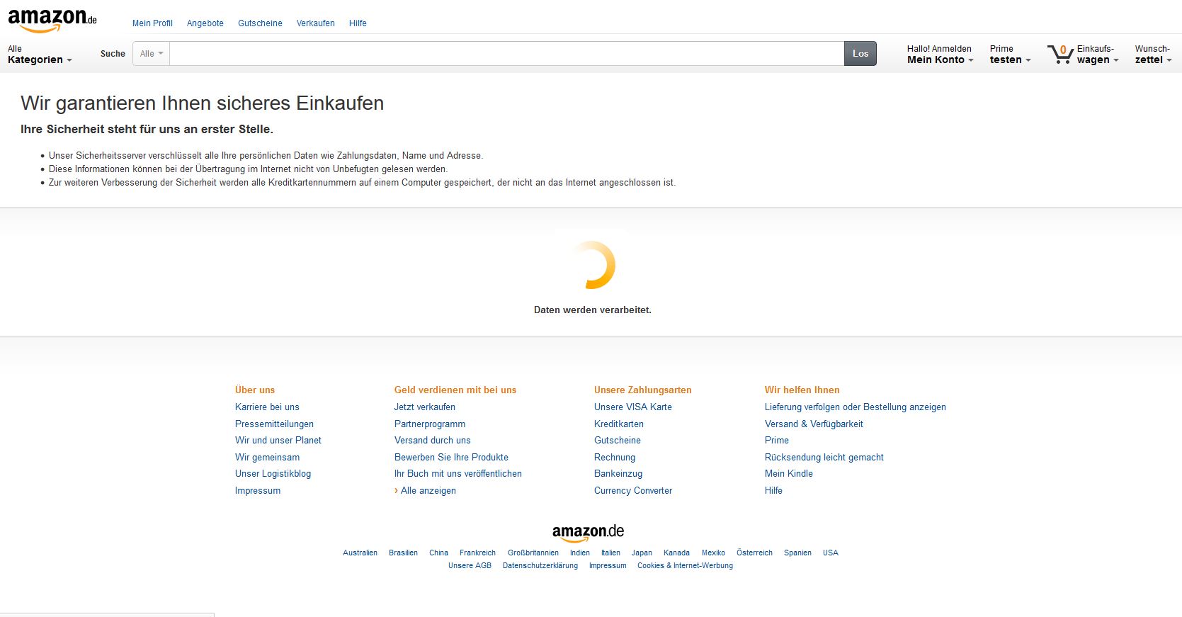This screenshot has width=1182, height=617.
Task: Open Partnerprogramm link
Action: (x=430, y=424)
